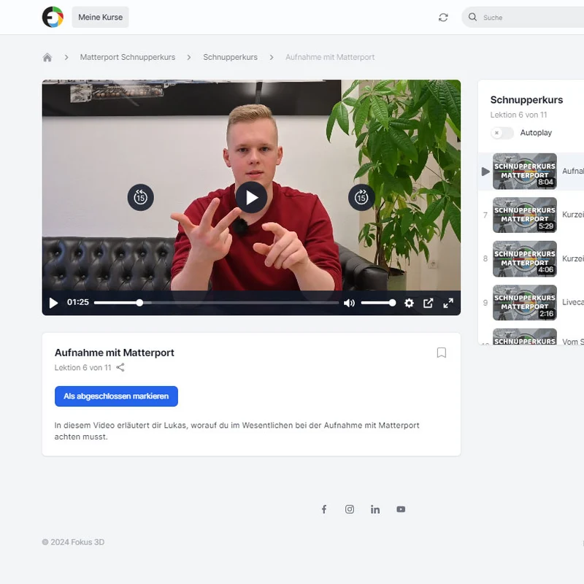Click the refresh sync icon in header

pyautogui.click(x=443, y=18)
